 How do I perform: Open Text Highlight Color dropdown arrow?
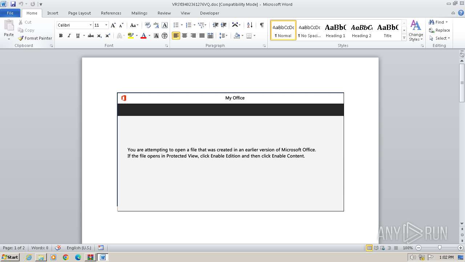[x=137, y=36]
